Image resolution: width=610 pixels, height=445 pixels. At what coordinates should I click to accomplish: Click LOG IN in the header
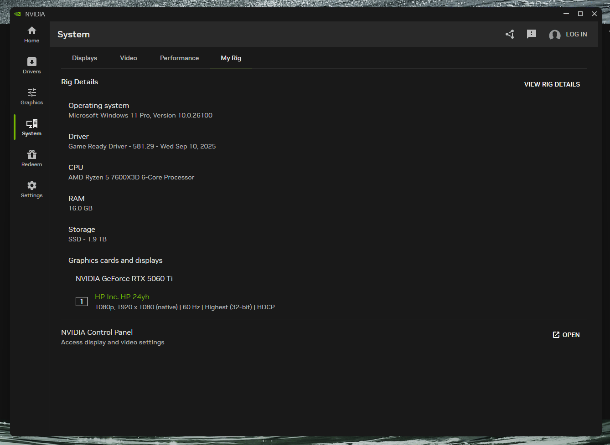576,34
